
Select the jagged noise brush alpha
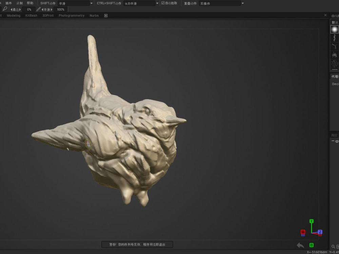point(335,55)
